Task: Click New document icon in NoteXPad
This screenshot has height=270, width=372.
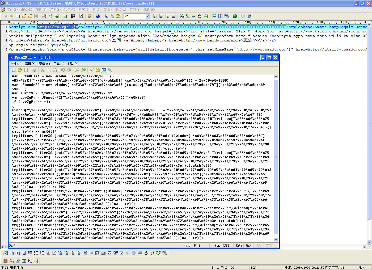Action: [x=14, y=70]
